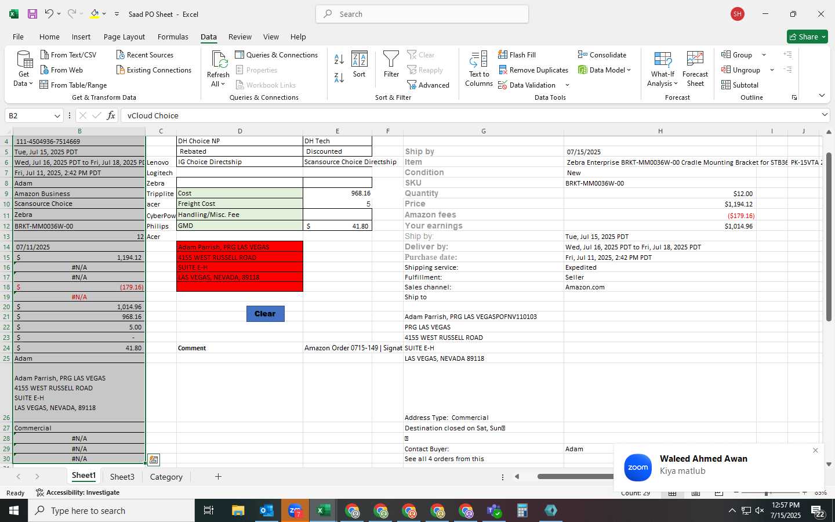Import From Table/Range
Viewport: 835px width, 522px height.
[73, 85]
